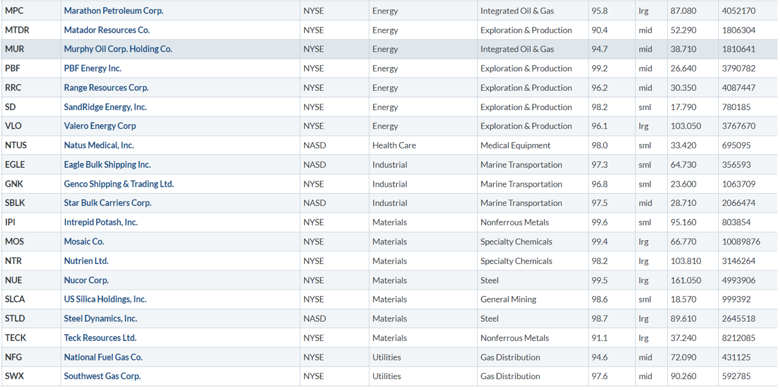
Task: Select the ticker symbol "PBF"
Action: 13,68
